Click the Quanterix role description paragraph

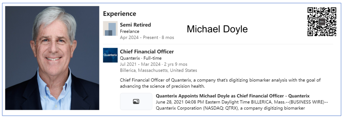[220, 83]
